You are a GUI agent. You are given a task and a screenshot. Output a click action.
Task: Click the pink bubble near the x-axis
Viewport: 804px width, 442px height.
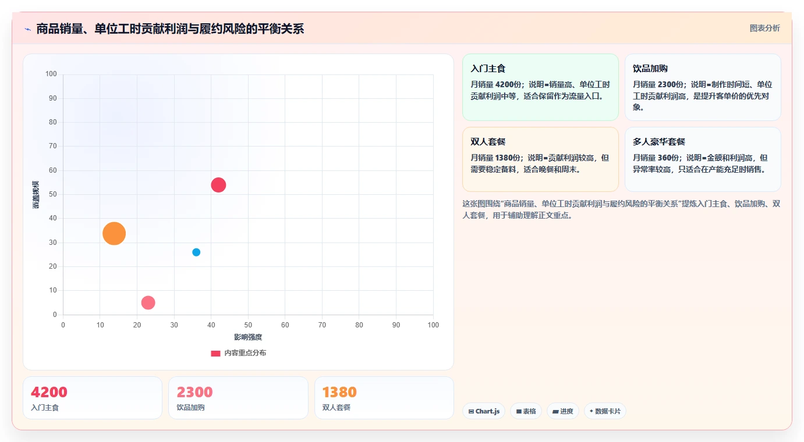pyautogui.click(x=148, y=302)
